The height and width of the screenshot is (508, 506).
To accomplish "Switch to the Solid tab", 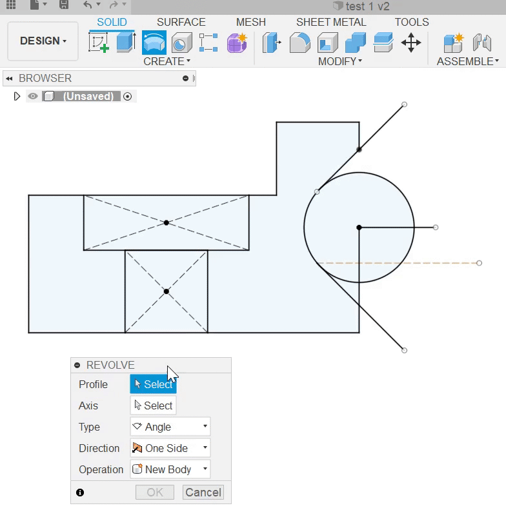I will (x=112, y=22).
